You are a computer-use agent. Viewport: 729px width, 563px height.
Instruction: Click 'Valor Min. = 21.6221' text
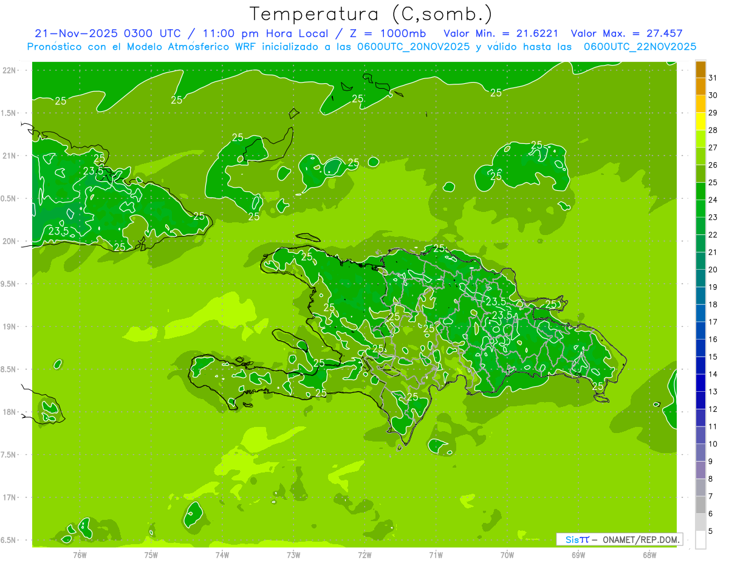click(501, 33)
